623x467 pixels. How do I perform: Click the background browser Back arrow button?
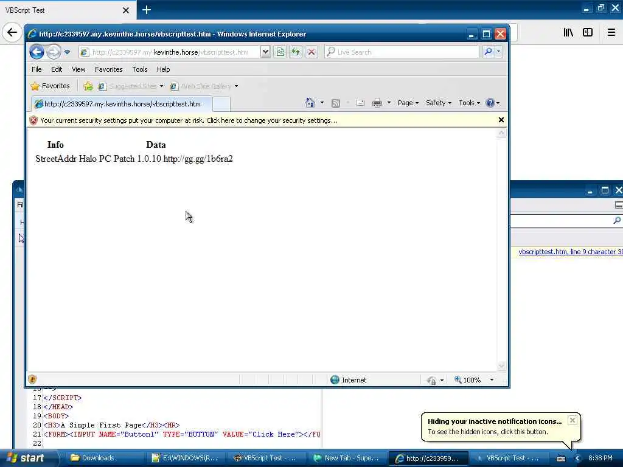point(12,32)
